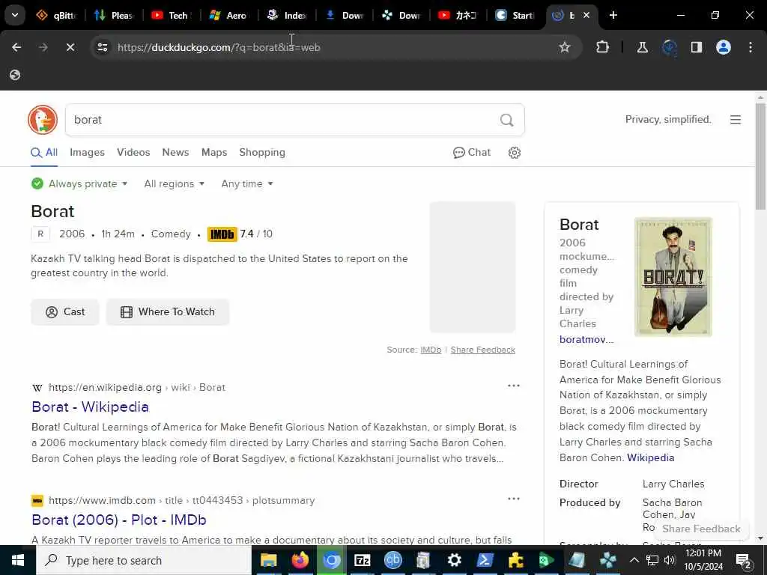Click the IMDb rating badge
This screenshot has height=575, width=767.
tap(222, 234)
